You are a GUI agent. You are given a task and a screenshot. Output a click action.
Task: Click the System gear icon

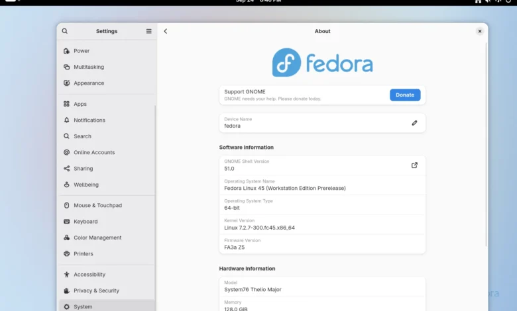pos(66,306)
